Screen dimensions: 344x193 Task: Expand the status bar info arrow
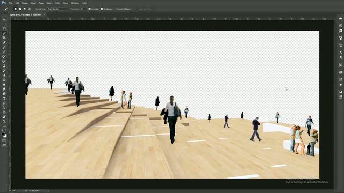click(x=48, y=191)
